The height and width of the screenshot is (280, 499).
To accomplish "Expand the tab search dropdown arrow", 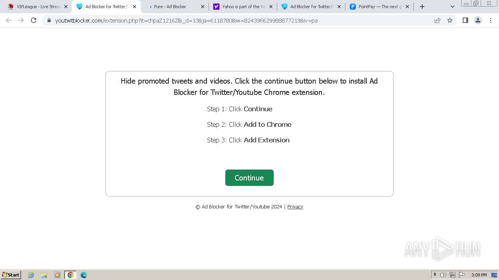I will (453, 7).
